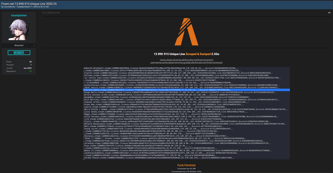
Task: Select the jeranhug data row
Action: (x=177, y=143)
